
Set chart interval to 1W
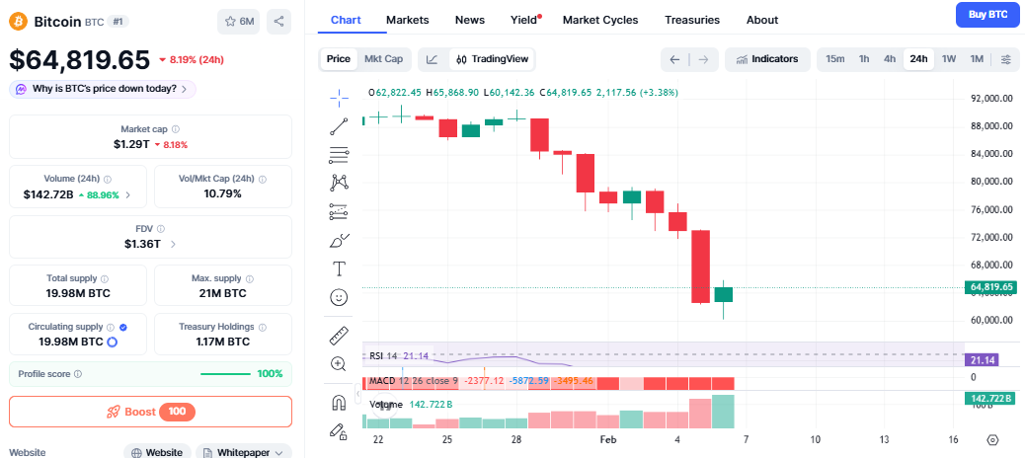(949, 59)
